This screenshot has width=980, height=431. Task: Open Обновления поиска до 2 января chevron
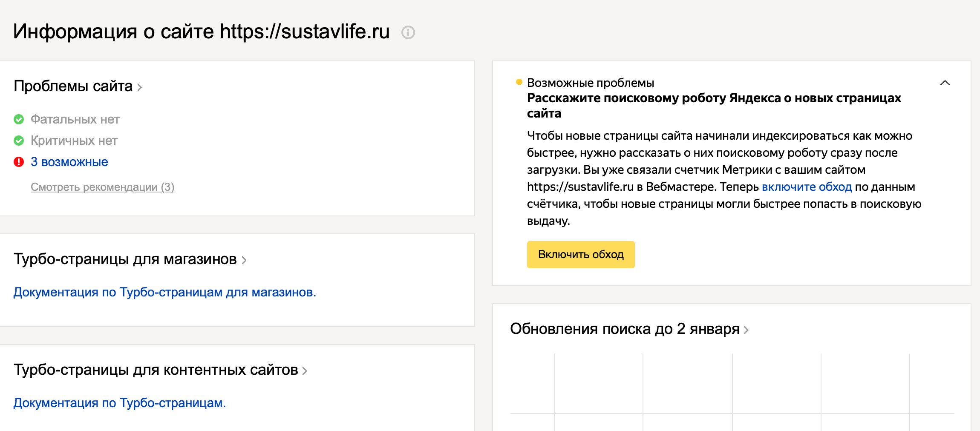click(x=746, y=330)
